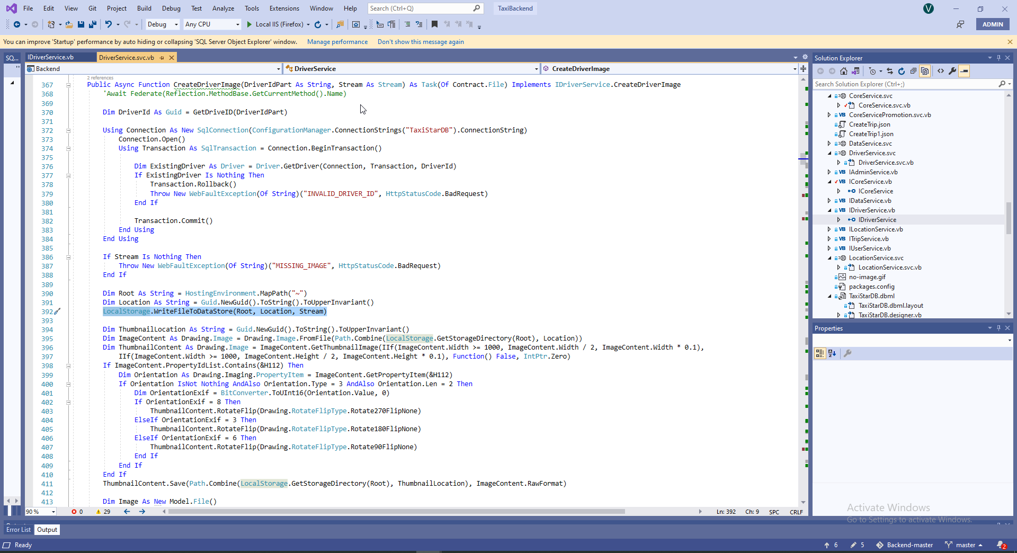Click the 29 warnings indicator
Viewport: 1017px width, 553px height.
click(x=103, y=512)
